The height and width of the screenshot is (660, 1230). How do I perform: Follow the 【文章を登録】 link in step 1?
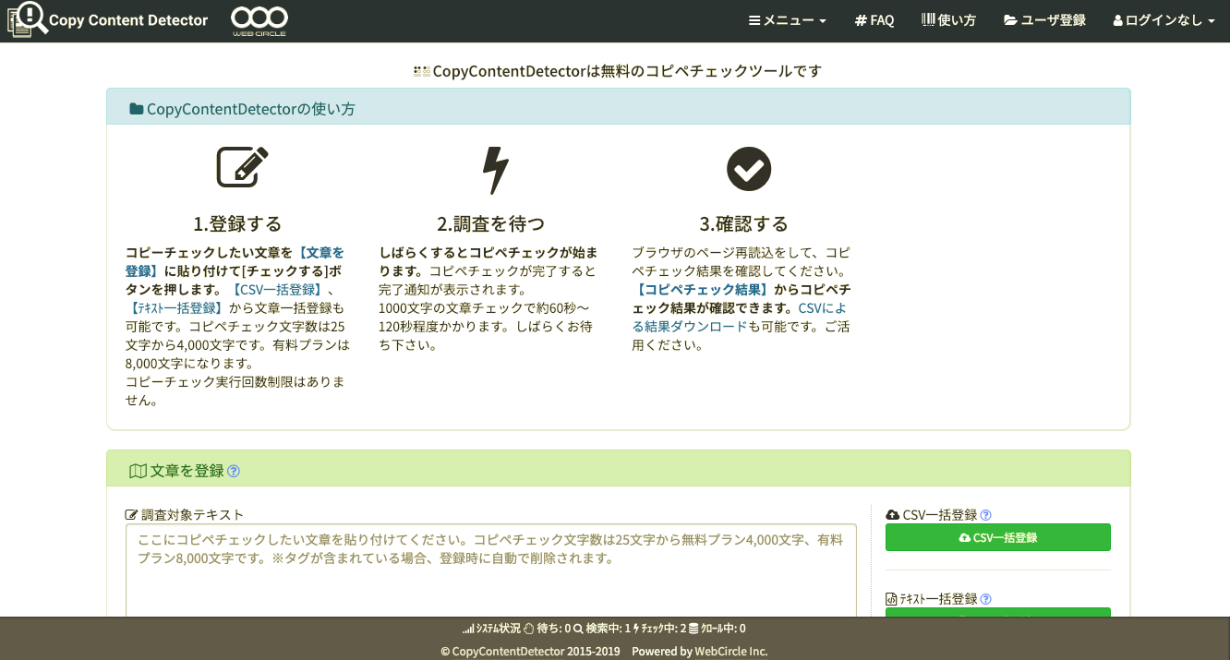point(235,261)
